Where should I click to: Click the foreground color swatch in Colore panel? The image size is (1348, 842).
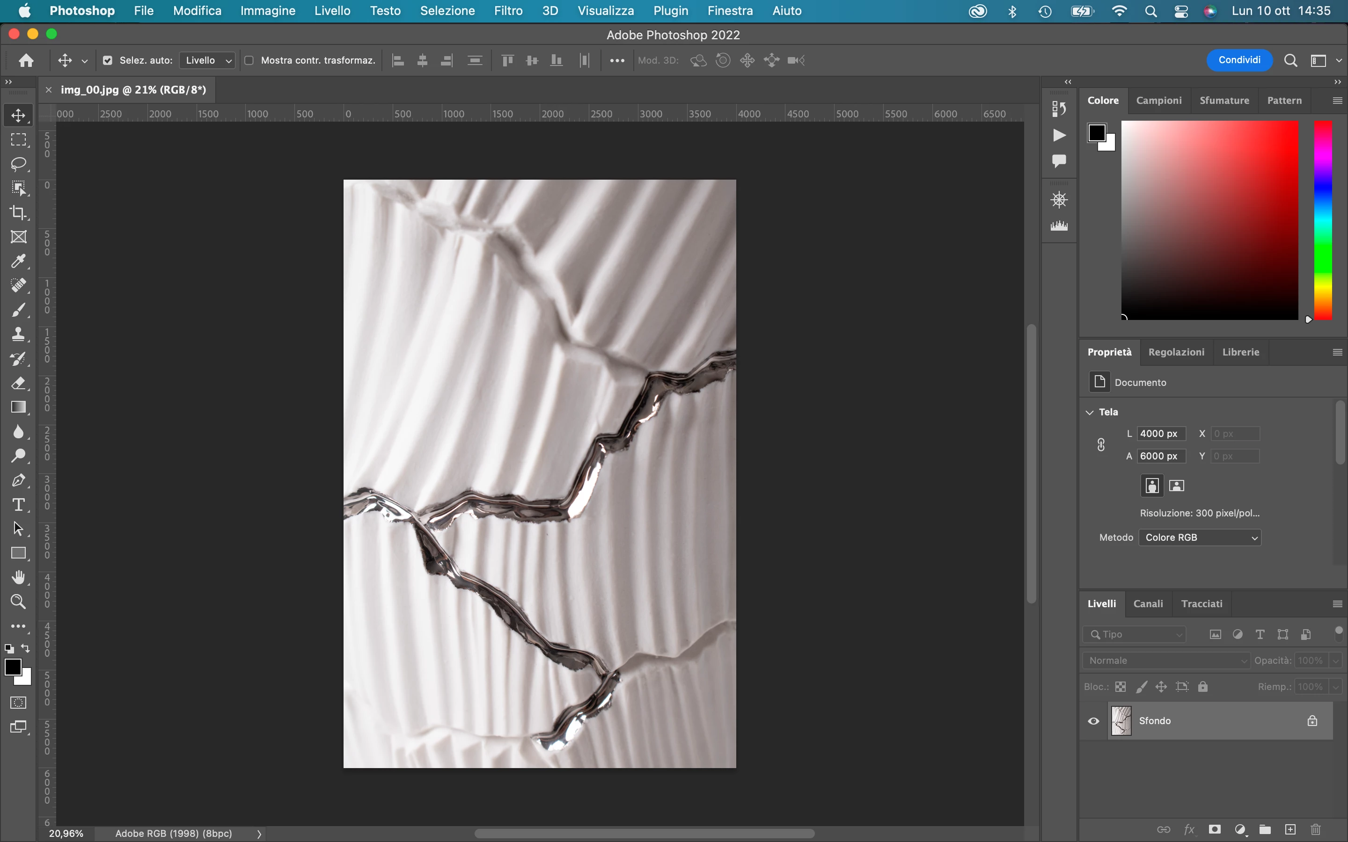click(1096, 133)
